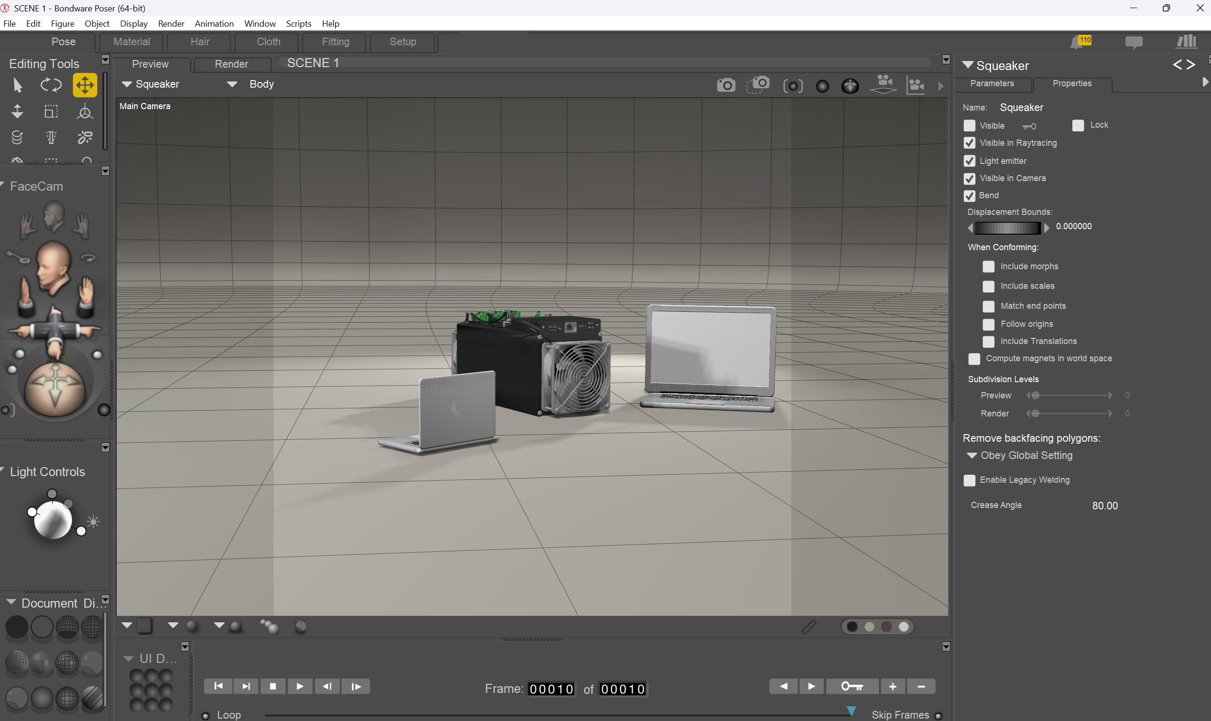The image size is (1211, 721).
Task: Click the area render camera icon
Action: [x=758, y=85]
